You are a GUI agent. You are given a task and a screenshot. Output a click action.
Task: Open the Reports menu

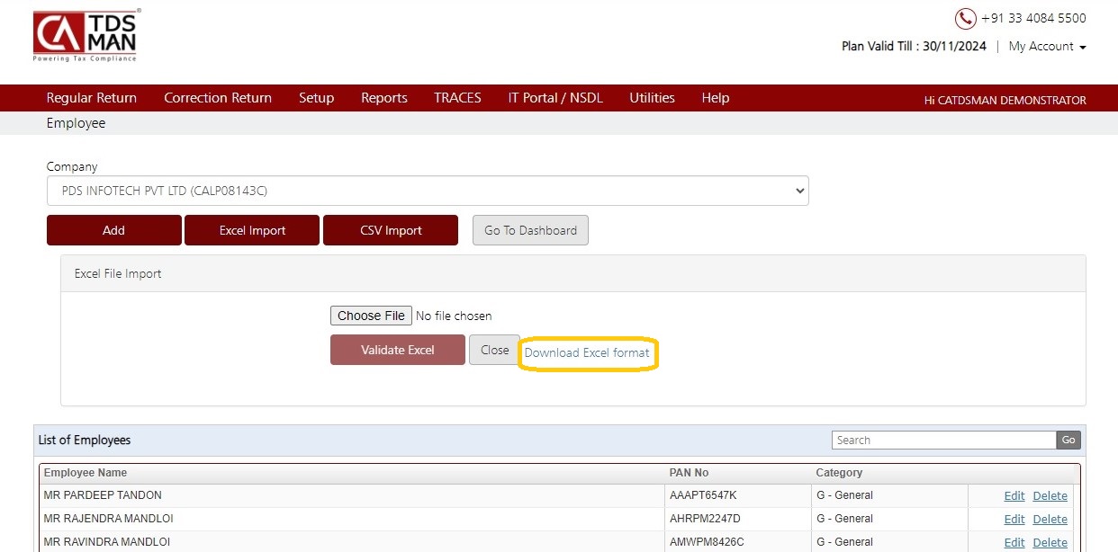point(384,98)
